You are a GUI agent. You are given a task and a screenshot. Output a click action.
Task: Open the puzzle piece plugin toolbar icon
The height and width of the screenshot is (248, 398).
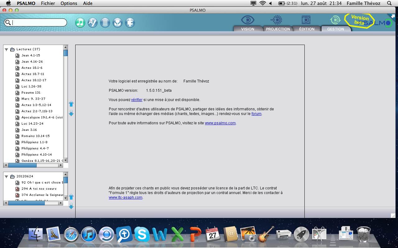click(130, 23)
